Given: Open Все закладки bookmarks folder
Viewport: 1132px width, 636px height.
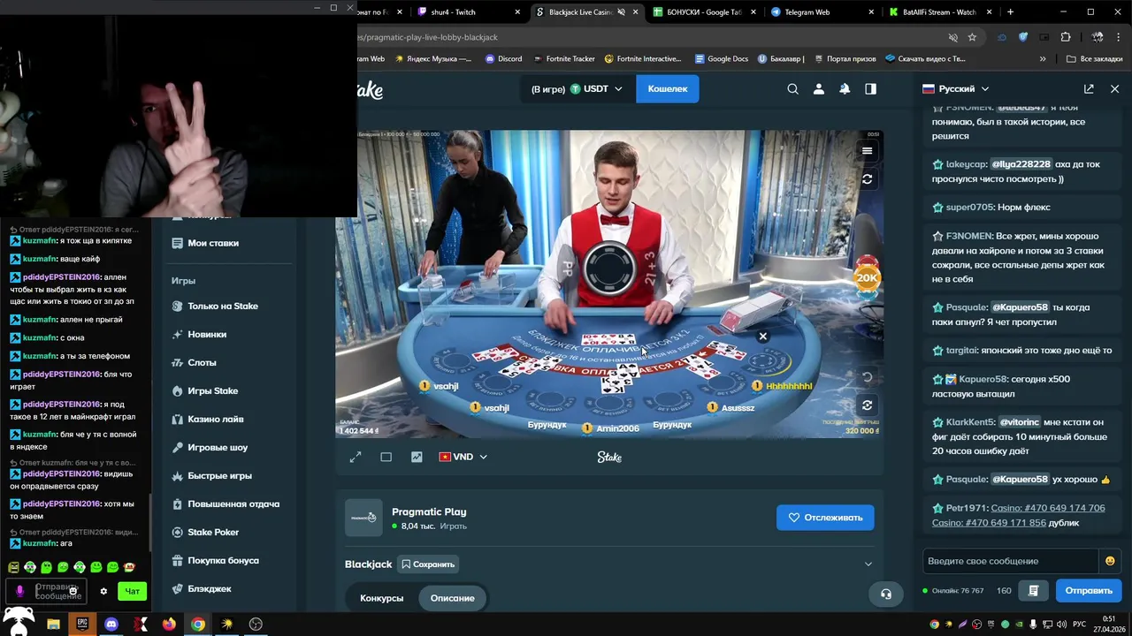Looking at the screenshot, I should tap(1094, 59).
